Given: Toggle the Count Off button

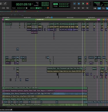Looking at the screenshot, I should click(103, 8).
